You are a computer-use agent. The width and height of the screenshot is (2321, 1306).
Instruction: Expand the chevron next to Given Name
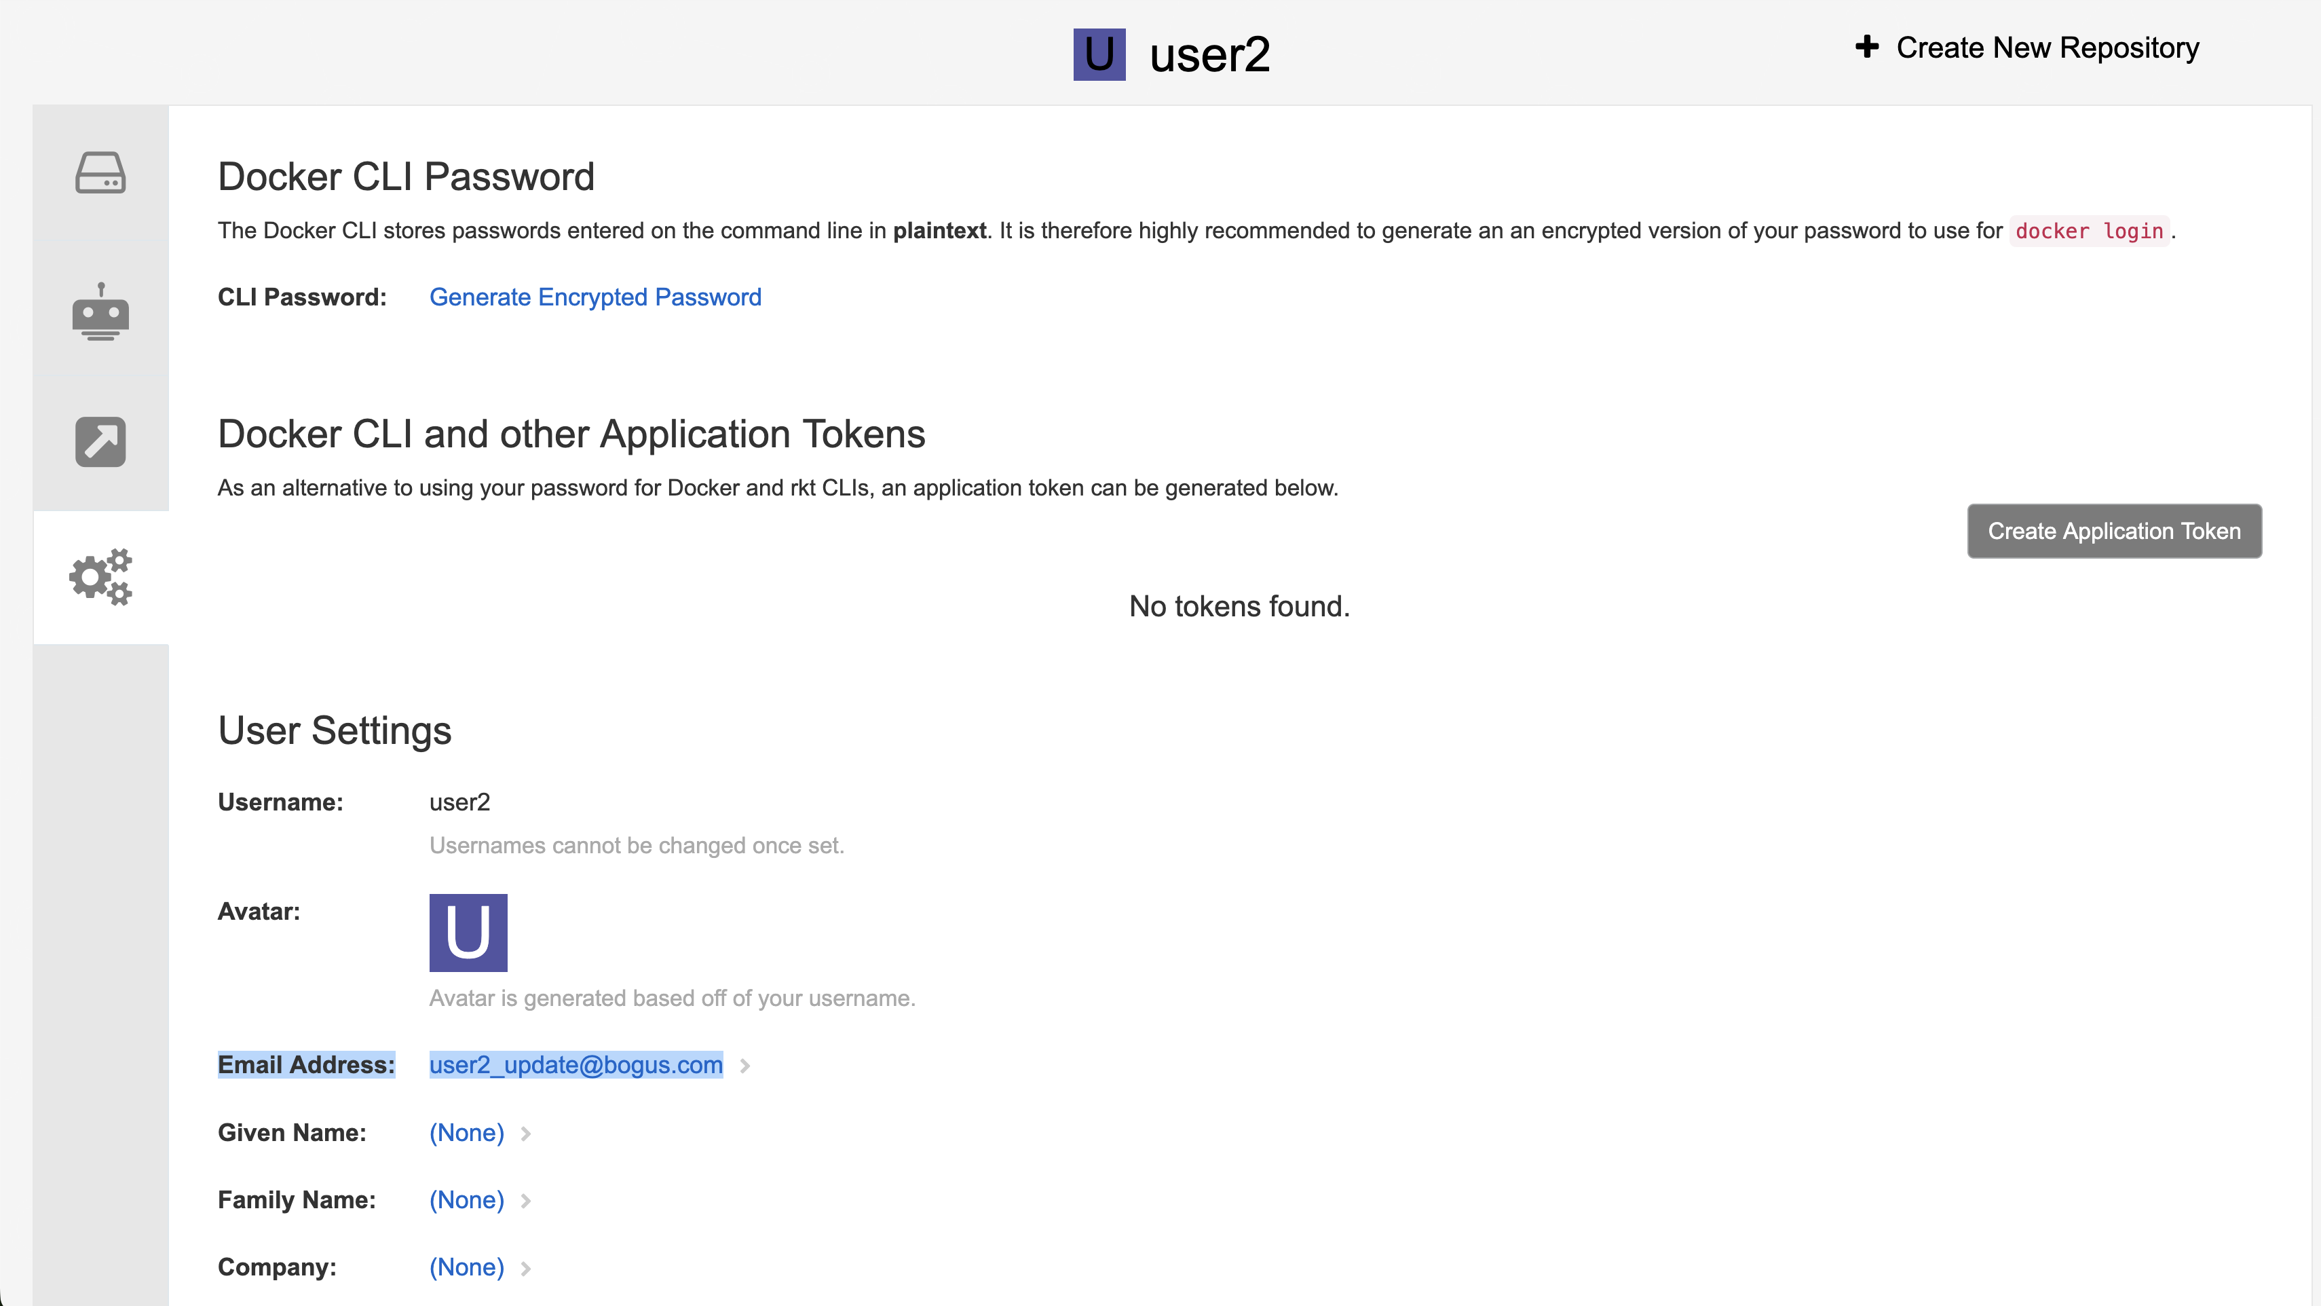tap(526, 1134)
